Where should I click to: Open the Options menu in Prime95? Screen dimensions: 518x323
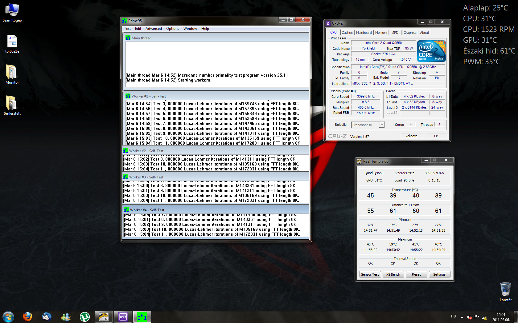coord(173,29)
